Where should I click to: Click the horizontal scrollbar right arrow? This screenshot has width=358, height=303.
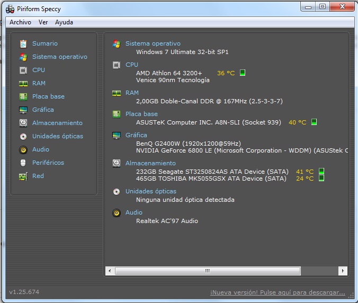coord(343,271)
